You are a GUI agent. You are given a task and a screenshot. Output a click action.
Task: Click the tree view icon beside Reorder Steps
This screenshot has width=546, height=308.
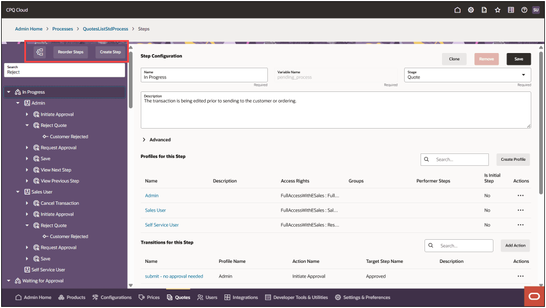(40, 52)
